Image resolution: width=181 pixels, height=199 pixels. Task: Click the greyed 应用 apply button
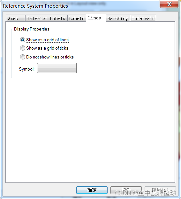coord(160,190)
